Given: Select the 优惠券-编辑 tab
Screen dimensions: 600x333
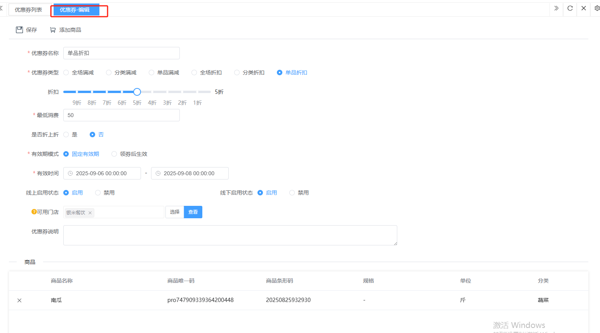Looking at the screenshot, I should [75, 10].
